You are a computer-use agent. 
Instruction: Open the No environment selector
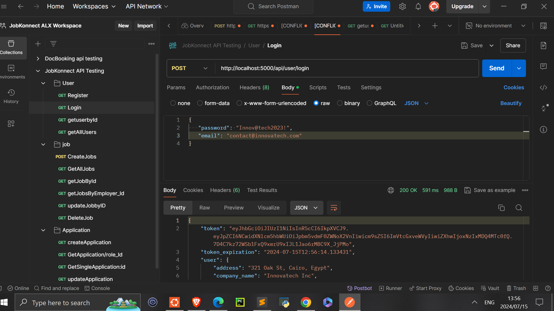tap(496, 26)
